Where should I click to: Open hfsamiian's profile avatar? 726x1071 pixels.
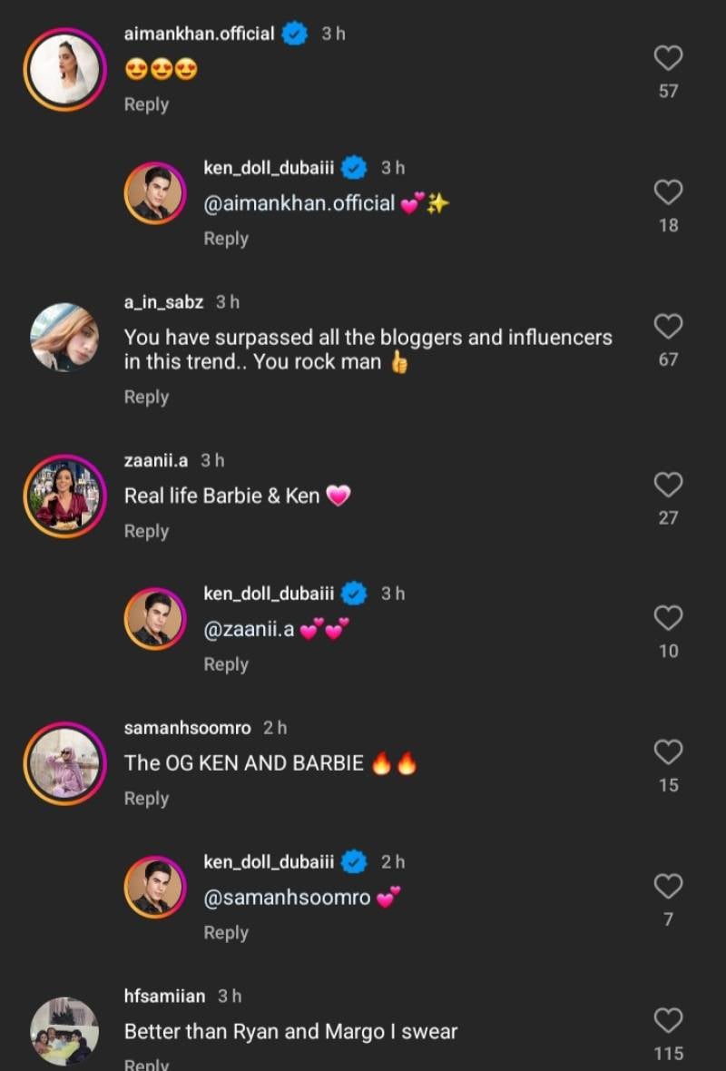[x=64, y=1030]
